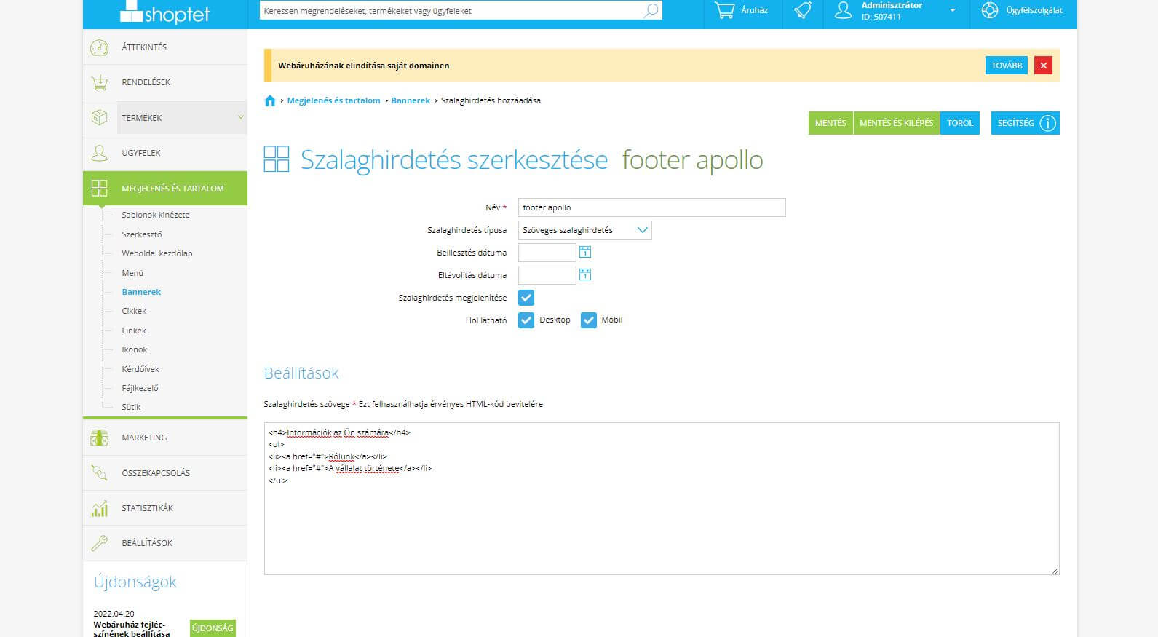Click Mentés és kilépés button
Screen dimensions: 1158x637
click(897, 123)
